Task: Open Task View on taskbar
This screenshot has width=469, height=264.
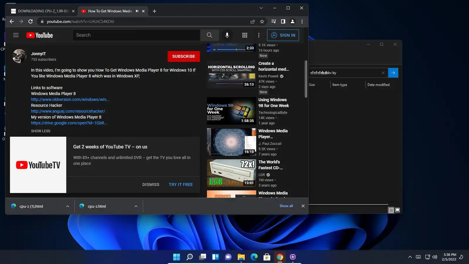Action: pyautogui.click(x=203, y=257)
